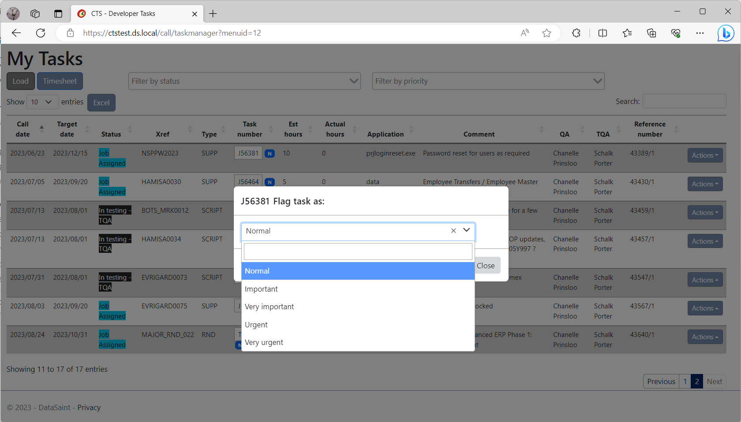Viewport: 741px width, 422px height.
Task: Add page to favorites star
Action: click(547, 33)
